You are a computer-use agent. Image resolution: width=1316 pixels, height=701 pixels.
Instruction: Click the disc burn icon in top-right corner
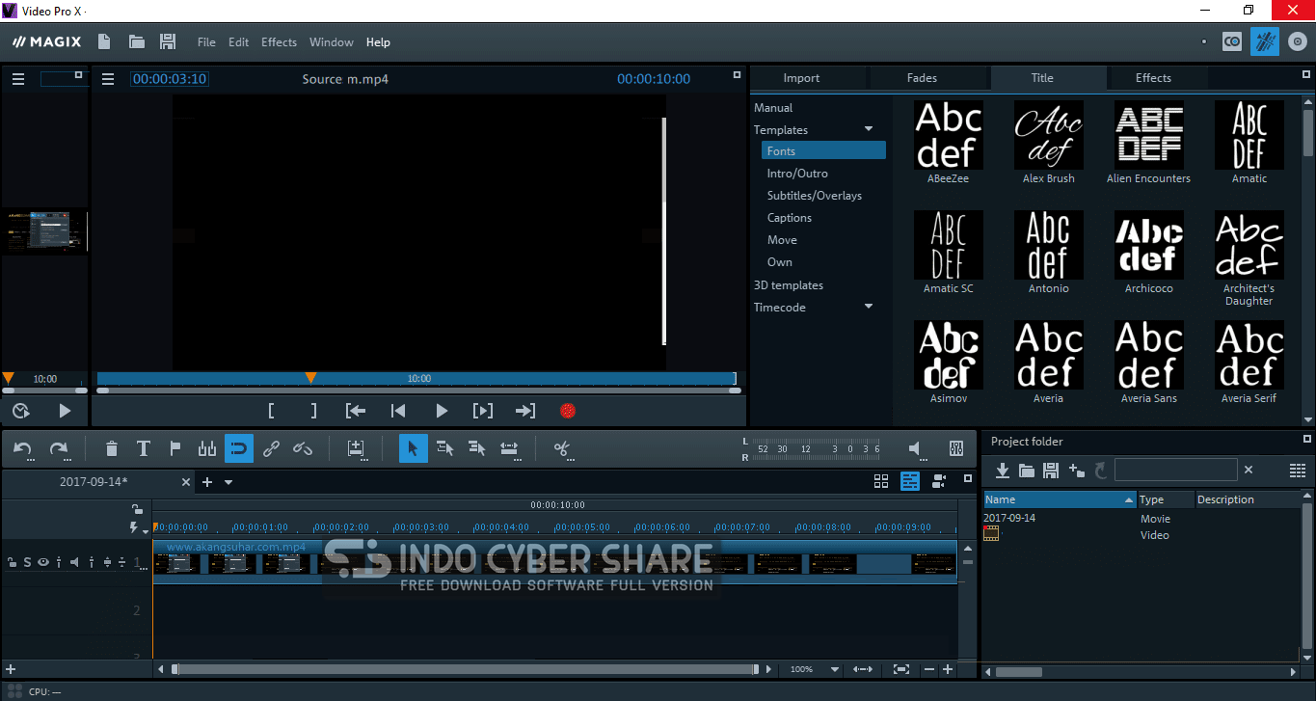point(1298,41)
